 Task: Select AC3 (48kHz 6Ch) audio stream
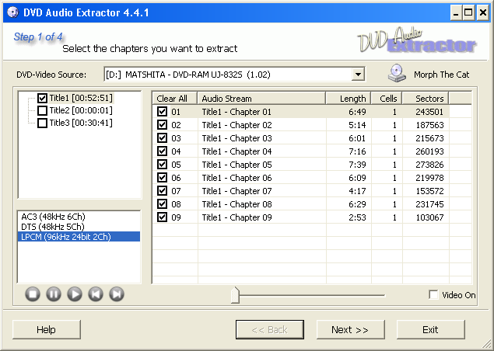79,217
